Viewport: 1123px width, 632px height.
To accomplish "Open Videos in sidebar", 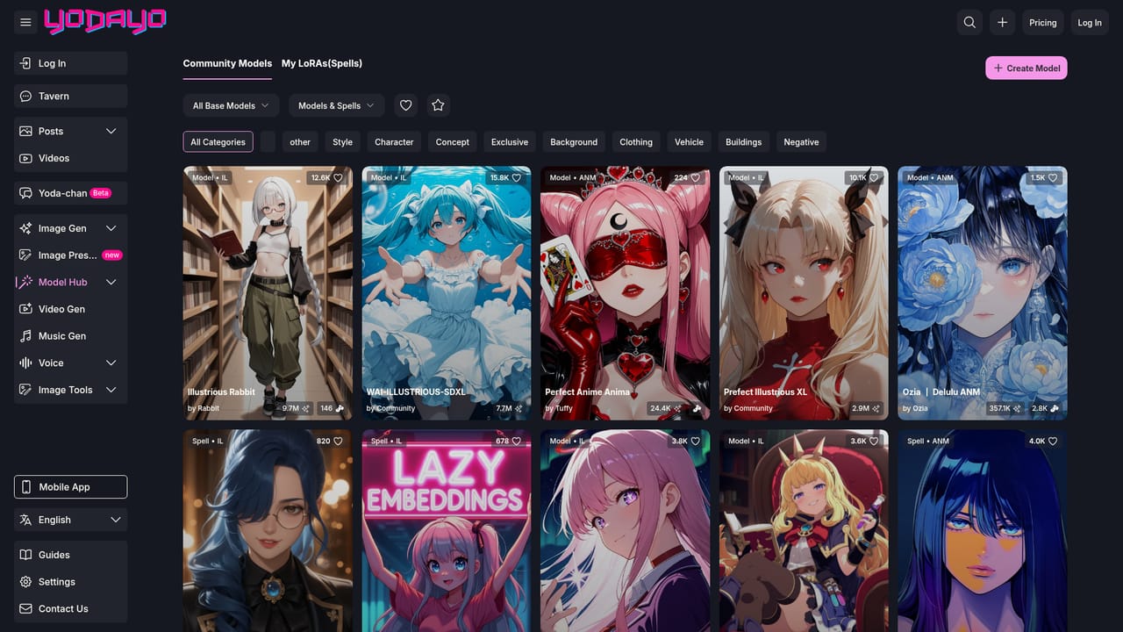I will pyautogui.click(x=70, y=158).
